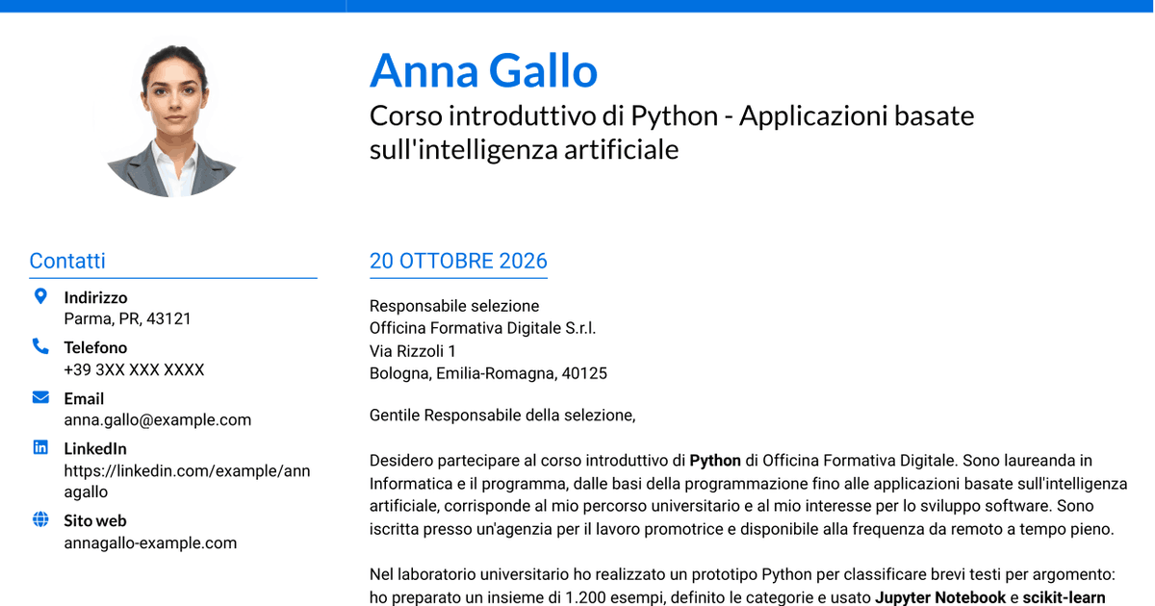Click the Email label in Contatti
This screenshot has width=1155, height=606.
click(x=84, y=398)
